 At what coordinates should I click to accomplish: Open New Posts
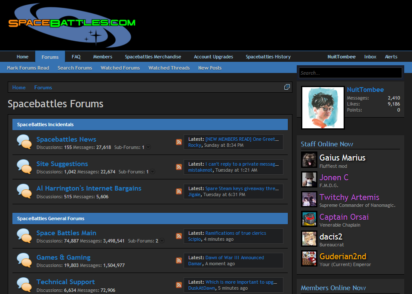point(210,68)
